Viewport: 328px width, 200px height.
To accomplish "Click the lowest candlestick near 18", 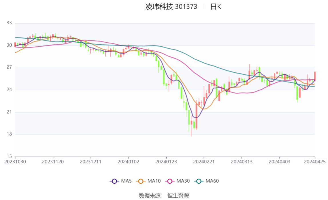I will [x=191, y=126].
